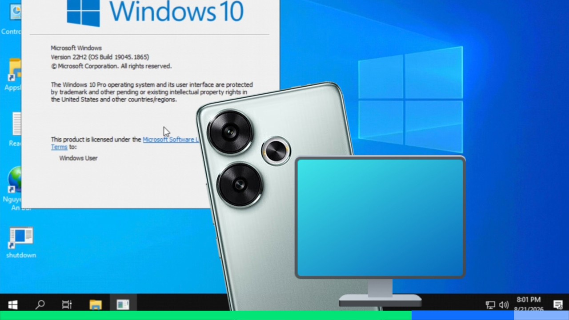Screen dimensions: 569x320
Task: Open the Microsoft Software License link
Action: click(x=171, y=139)
